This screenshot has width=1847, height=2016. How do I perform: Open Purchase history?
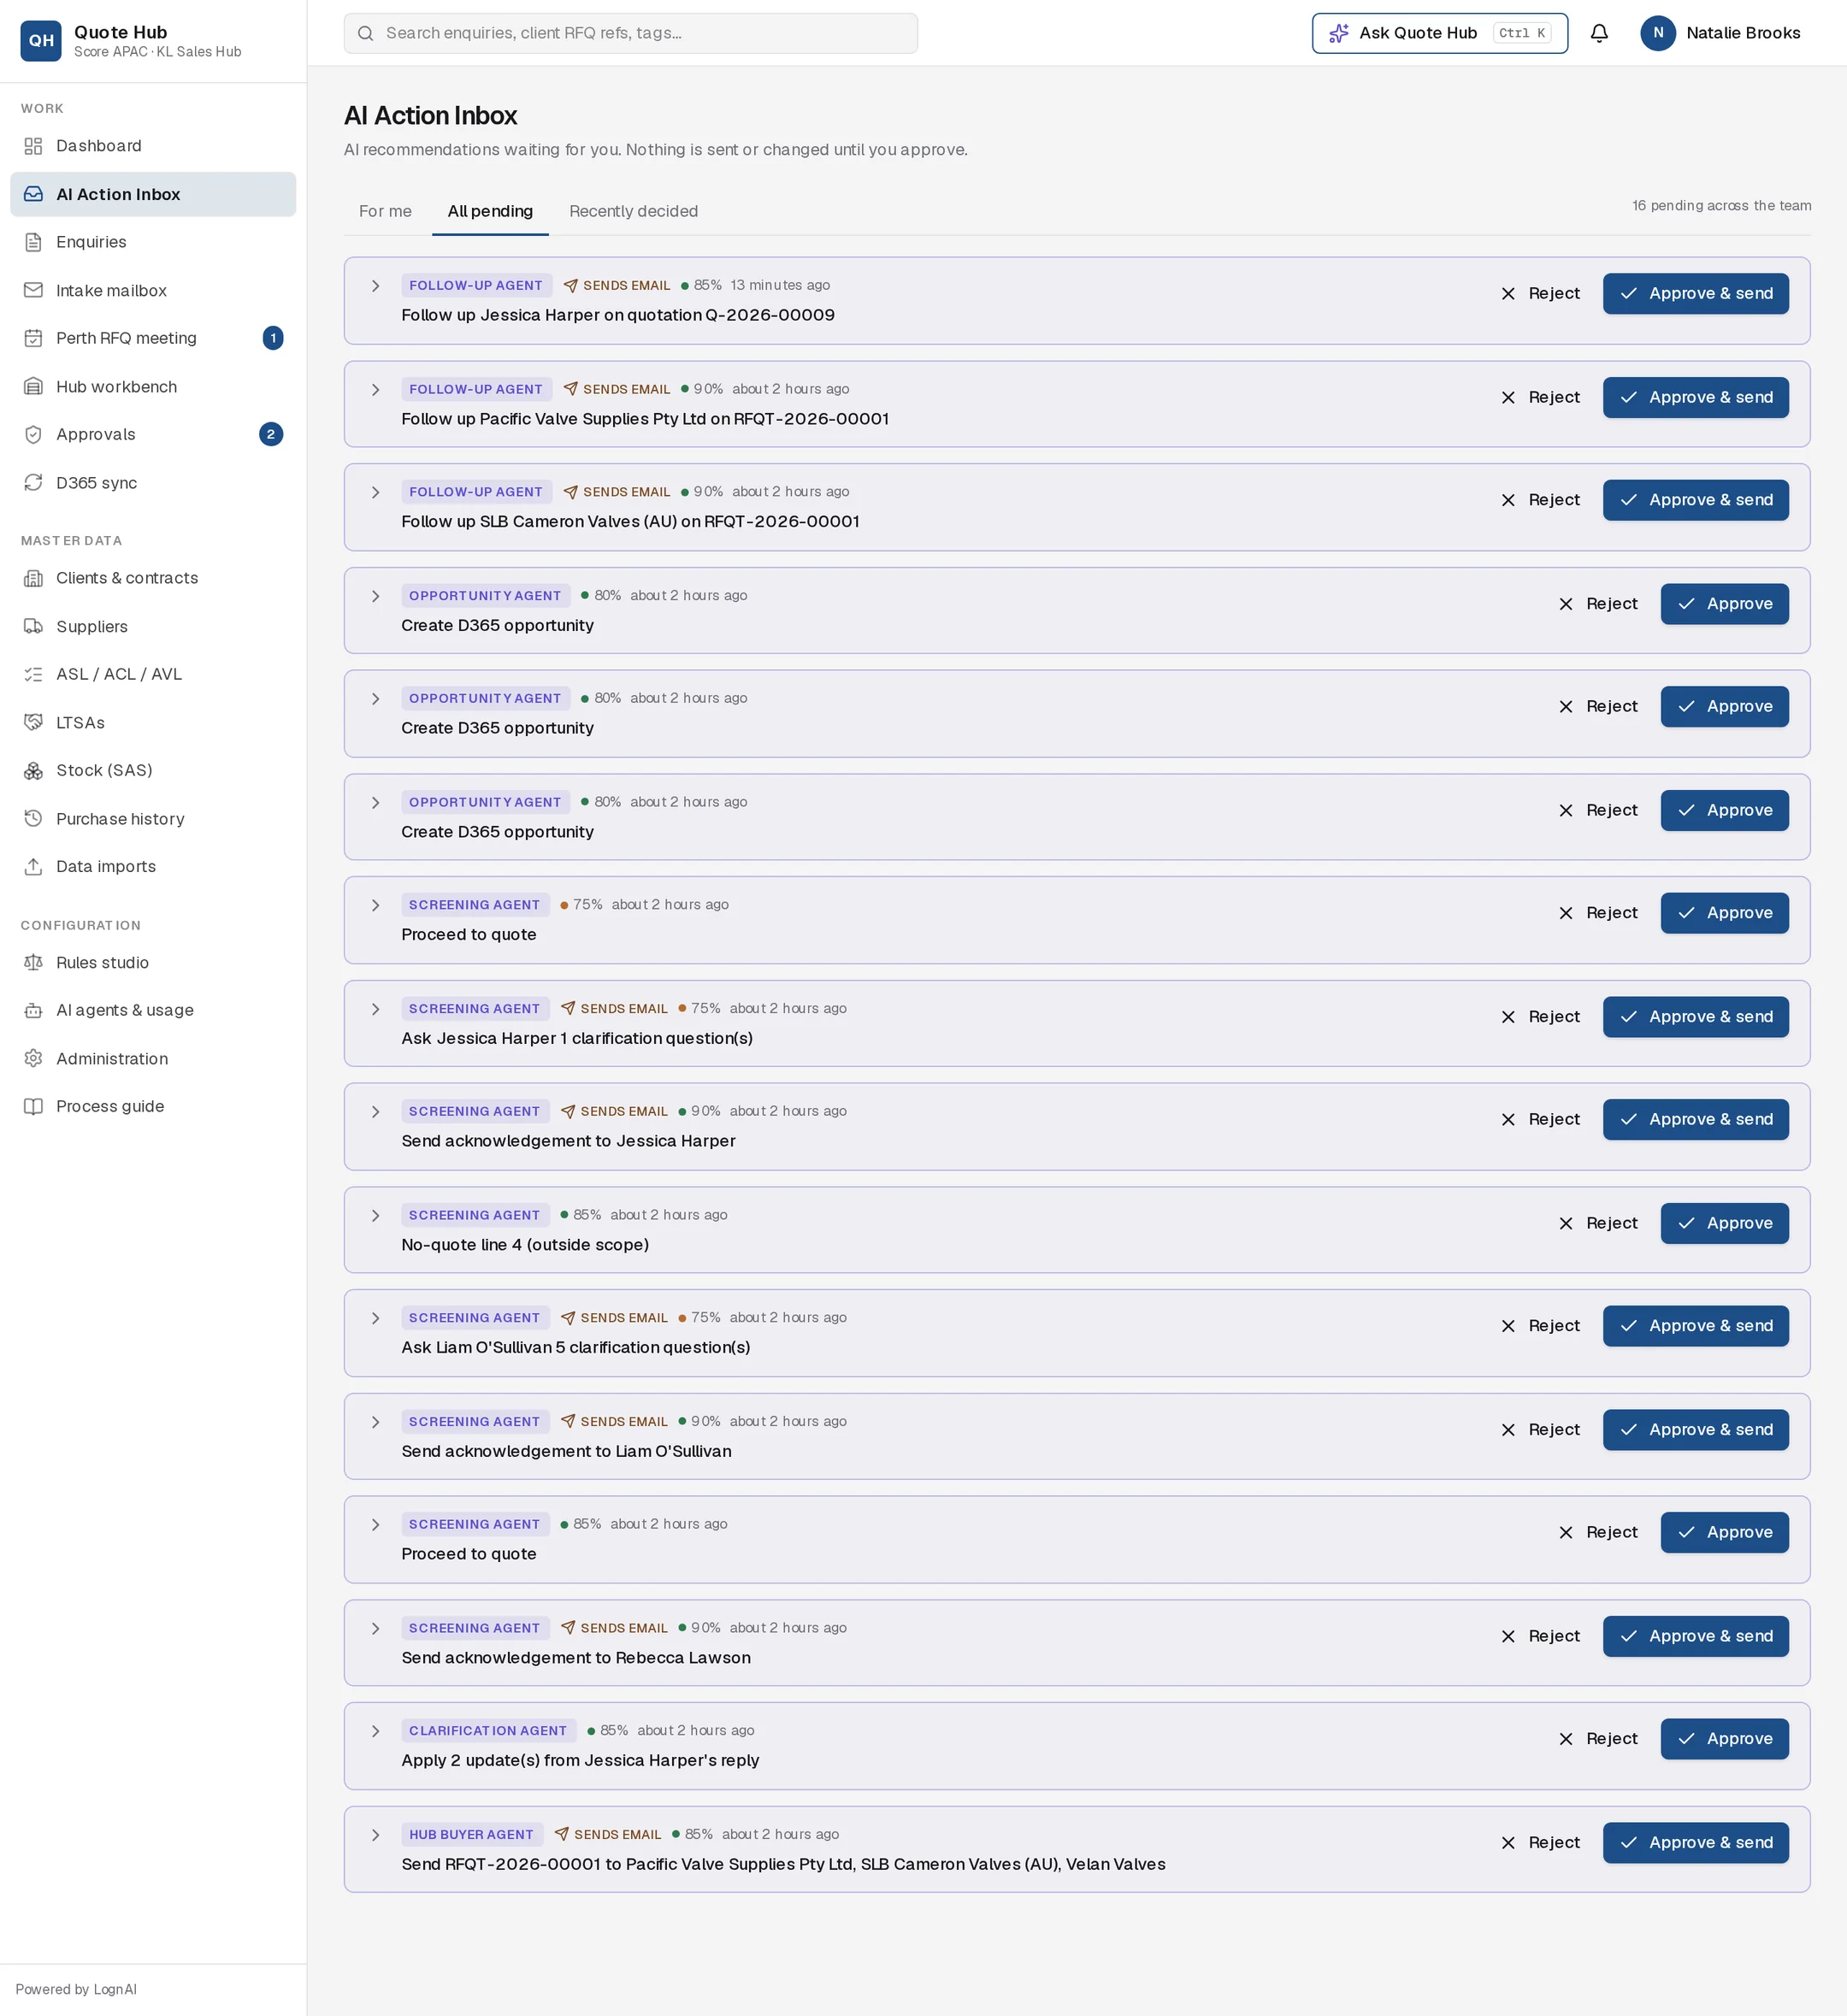153,819
